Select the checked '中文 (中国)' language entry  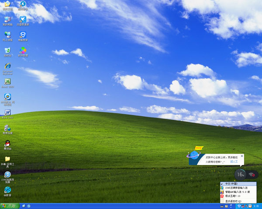238,184
